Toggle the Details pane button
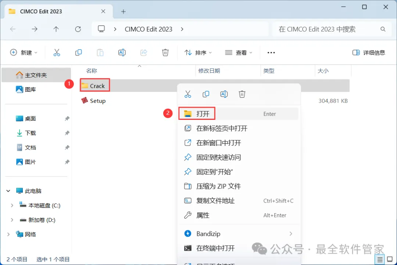Image resolution: width=397 pixels, height=265 pixels. coord(369,53)
